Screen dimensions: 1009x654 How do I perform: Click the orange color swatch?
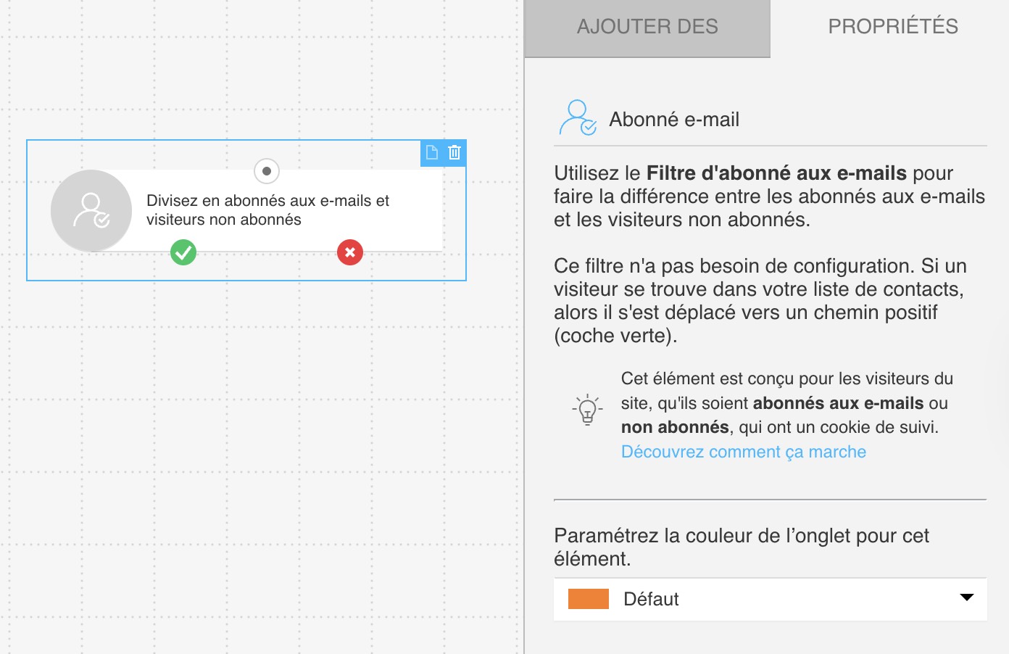[589, 599]
